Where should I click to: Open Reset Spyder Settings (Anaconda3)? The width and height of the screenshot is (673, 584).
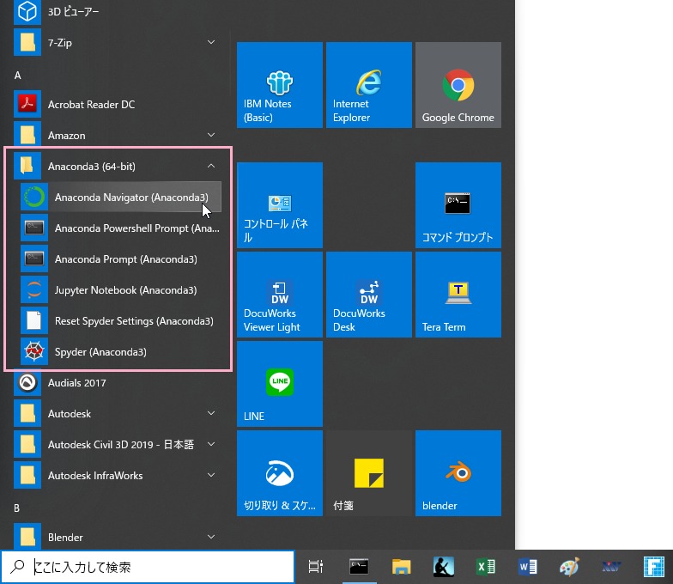click(121, 321)
